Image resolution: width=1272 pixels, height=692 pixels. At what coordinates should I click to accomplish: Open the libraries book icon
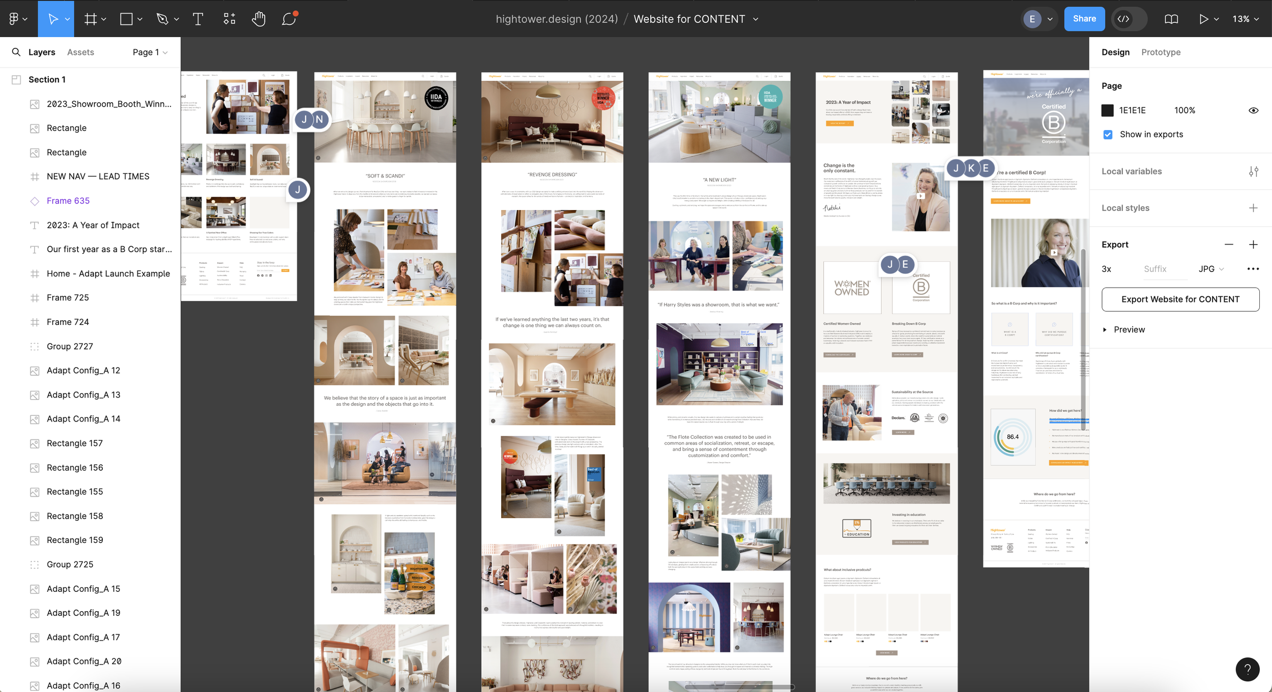click(1171, 19)
